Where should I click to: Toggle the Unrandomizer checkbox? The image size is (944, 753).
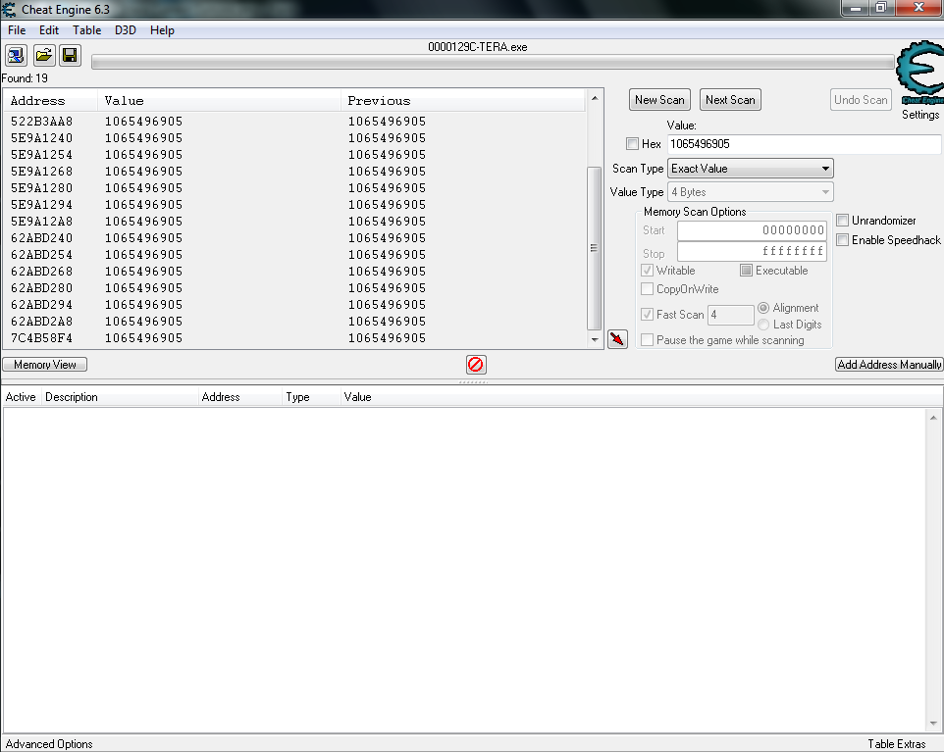pyautogui.click(x=843, y=221)
